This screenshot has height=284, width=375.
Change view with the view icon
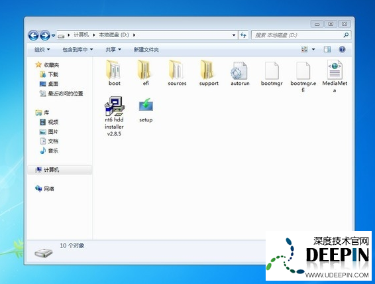[304, 49]
